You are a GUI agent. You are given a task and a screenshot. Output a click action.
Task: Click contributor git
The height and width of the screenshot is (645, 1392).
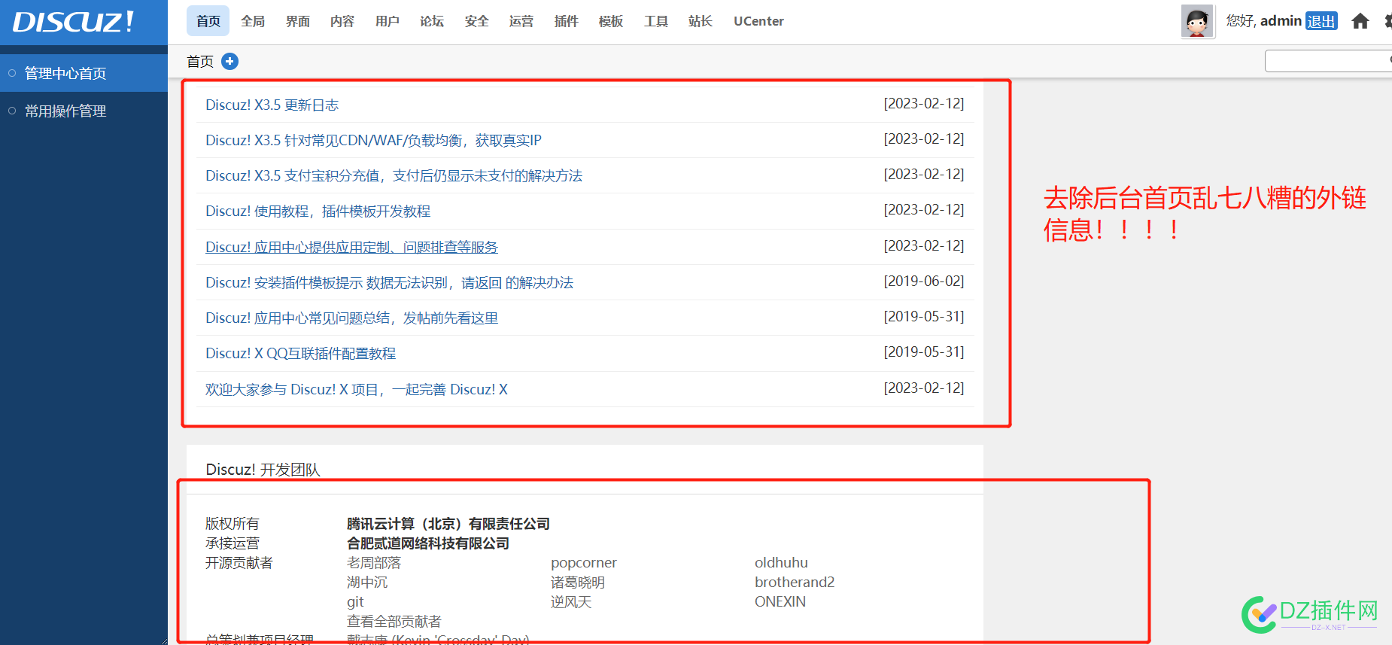tap(355, 601)
